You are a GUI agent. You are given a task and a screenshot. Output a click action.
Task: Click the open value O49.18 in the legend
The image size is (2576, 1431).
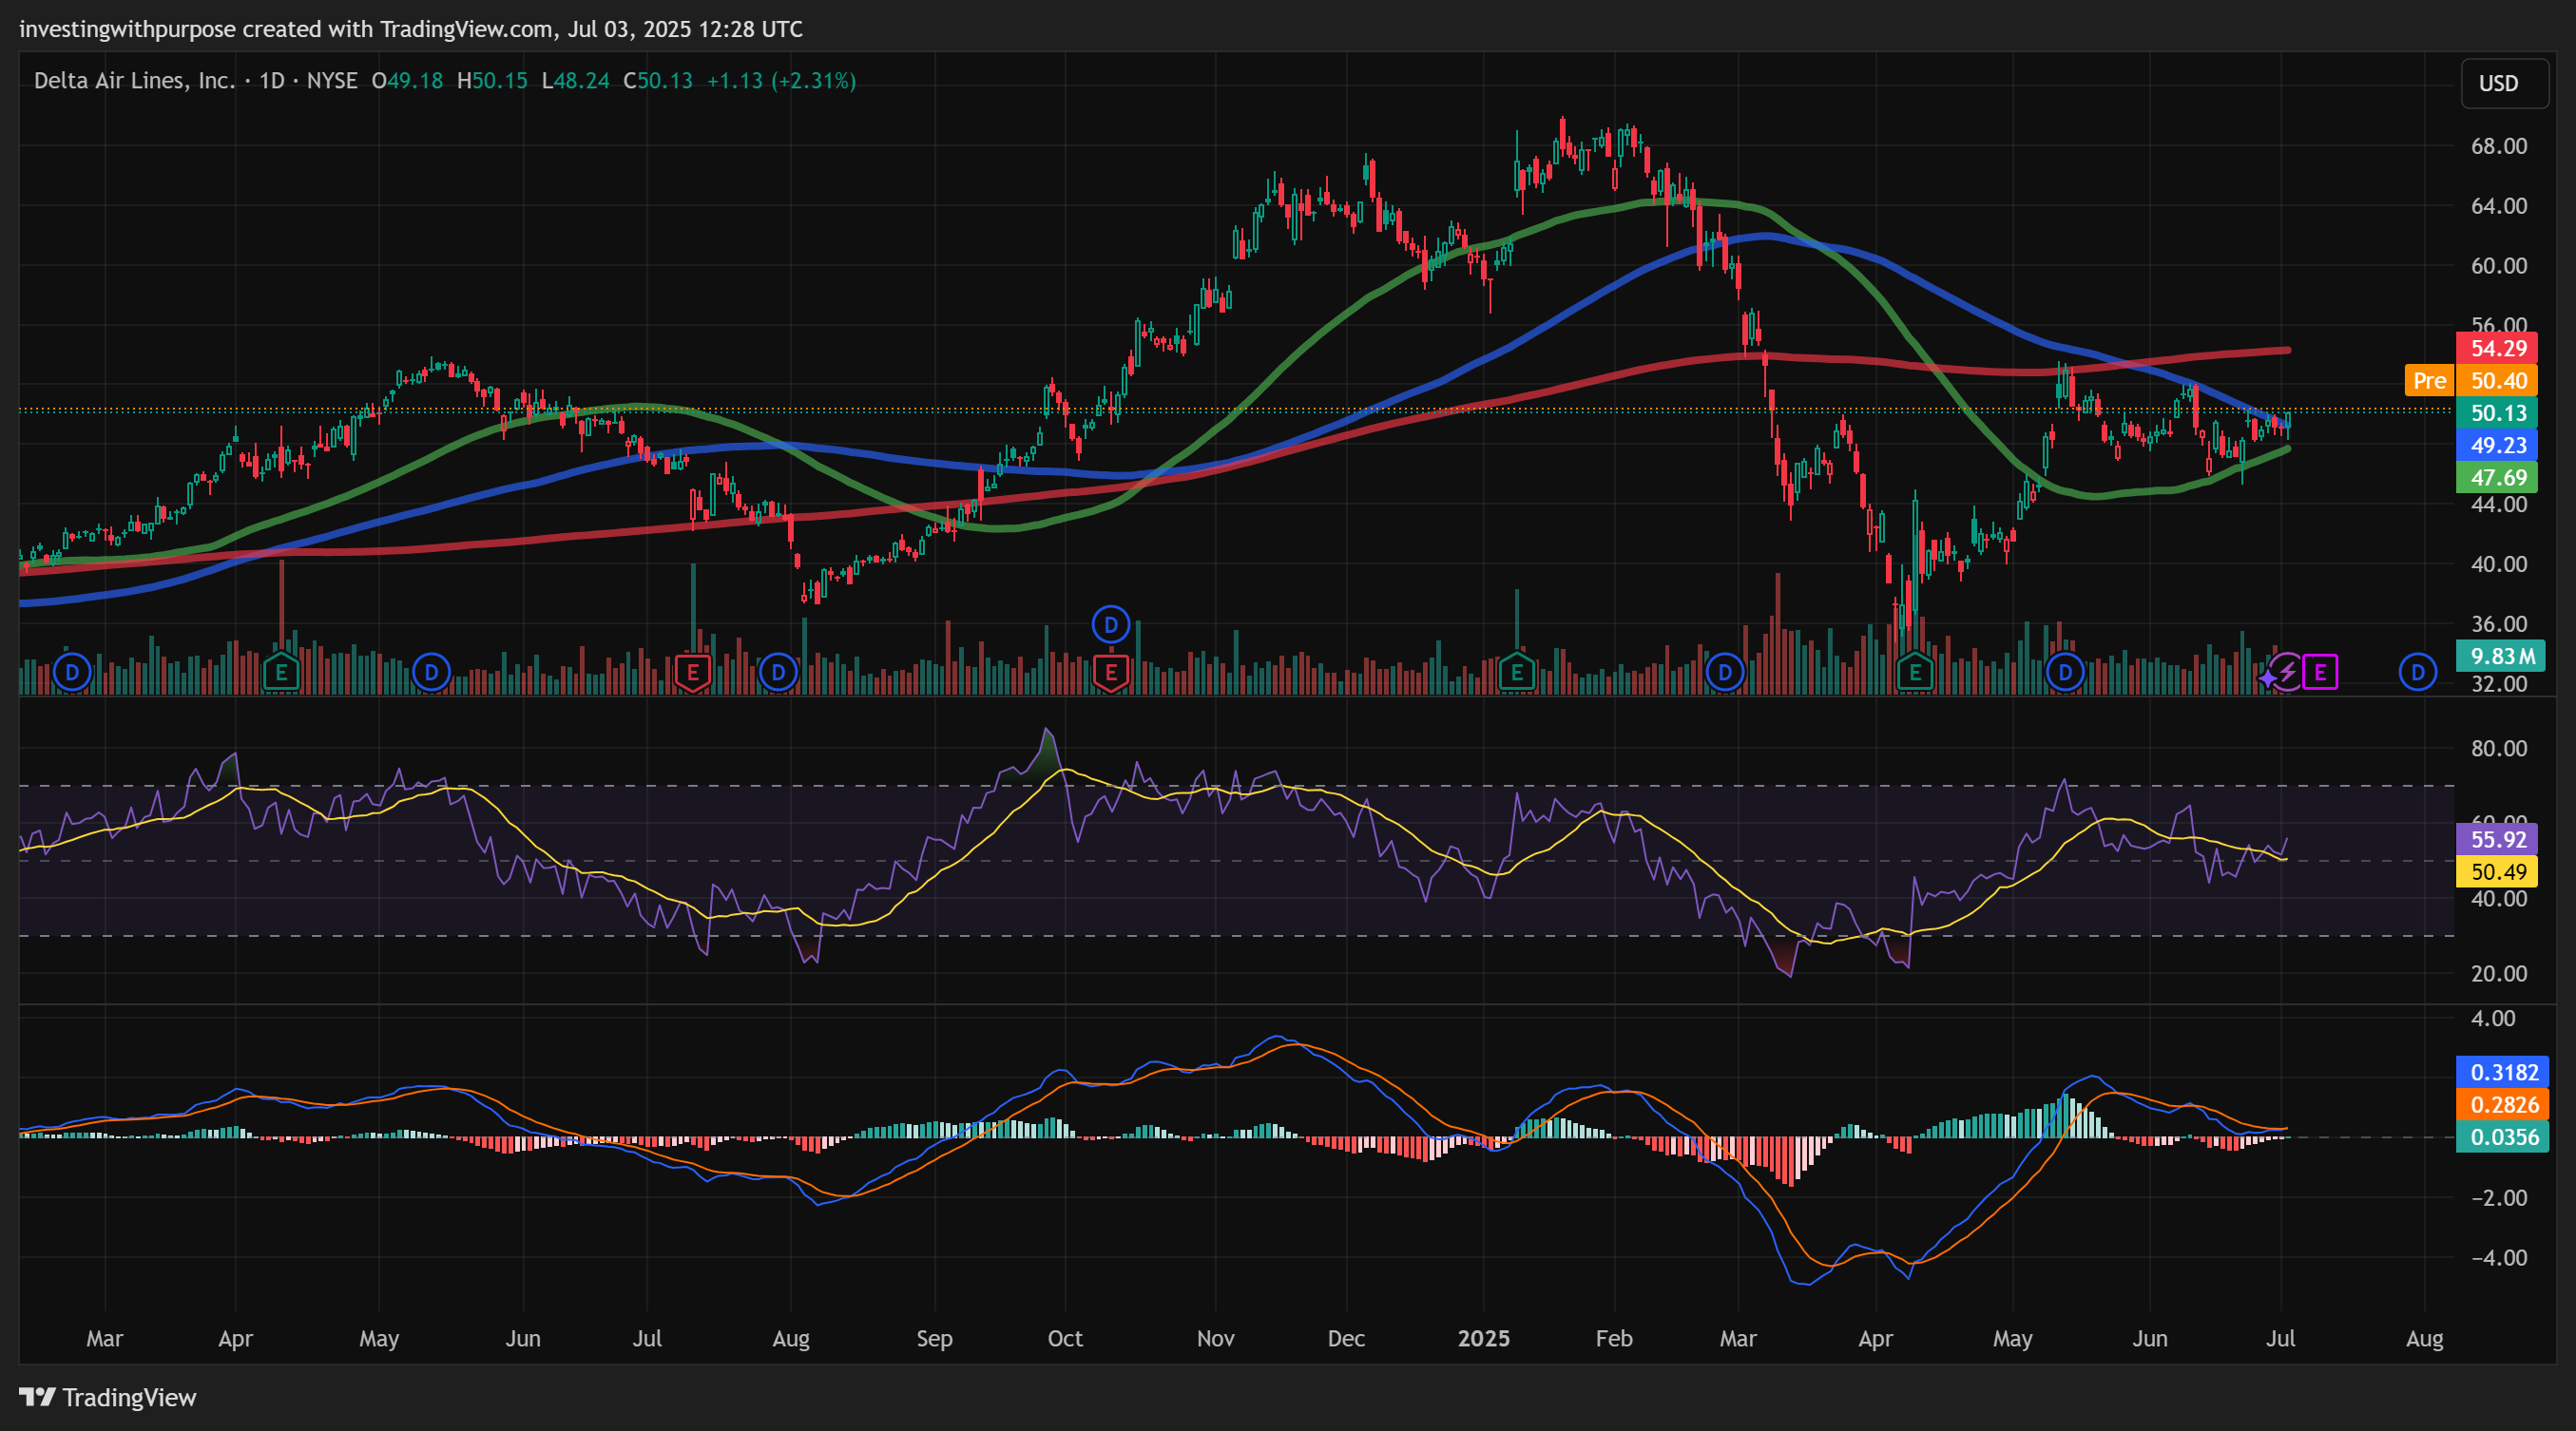407,81
